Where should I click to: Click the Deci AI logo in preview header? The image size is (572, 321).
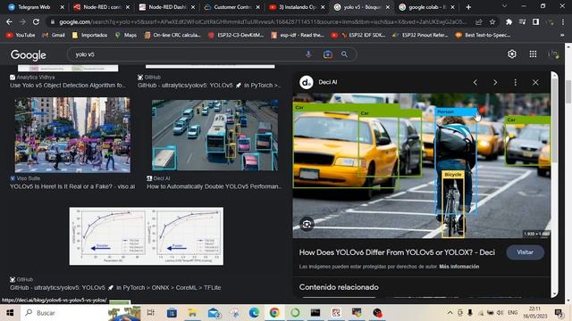pos(306,82)
